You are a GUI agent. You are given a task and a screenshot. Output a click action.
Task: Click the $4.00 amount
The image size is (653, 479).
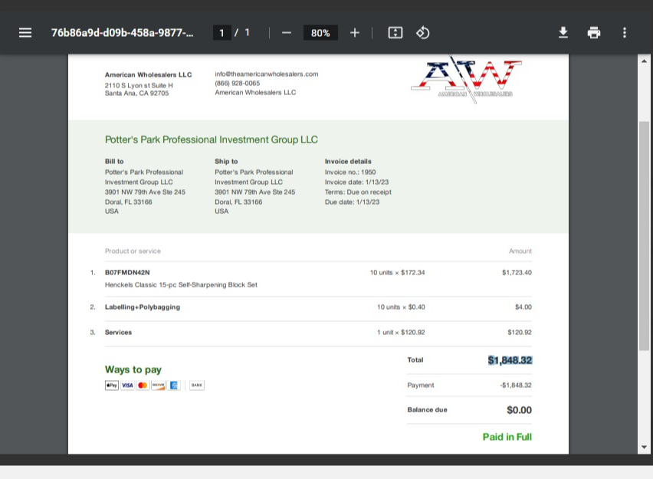[523, 307]
